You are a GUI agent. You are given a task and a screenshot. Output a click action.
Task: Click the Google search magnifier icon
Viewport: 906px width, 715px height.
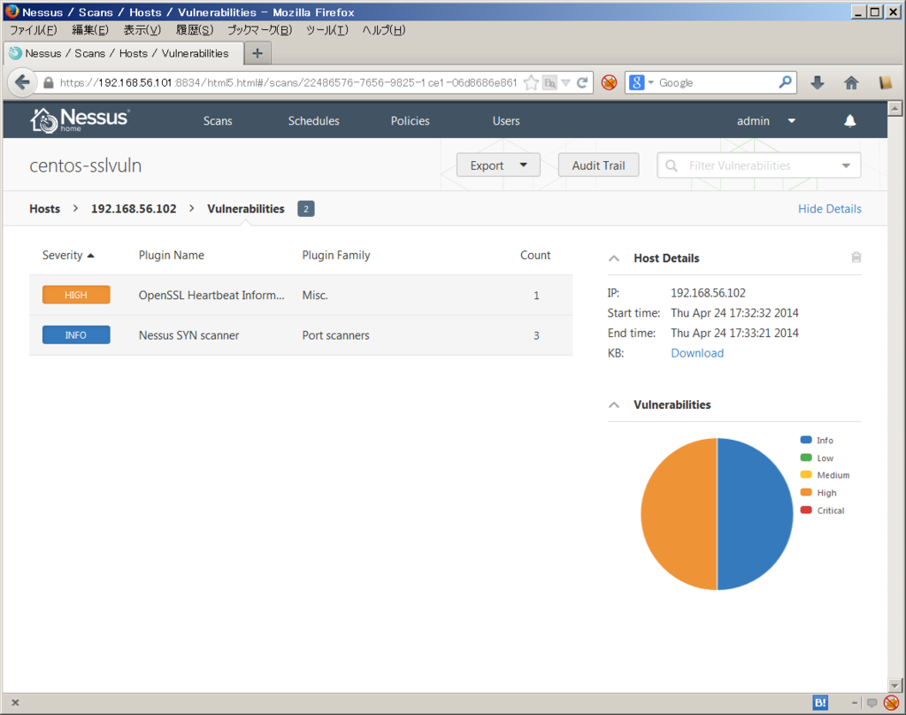click(x=785, y=82)
